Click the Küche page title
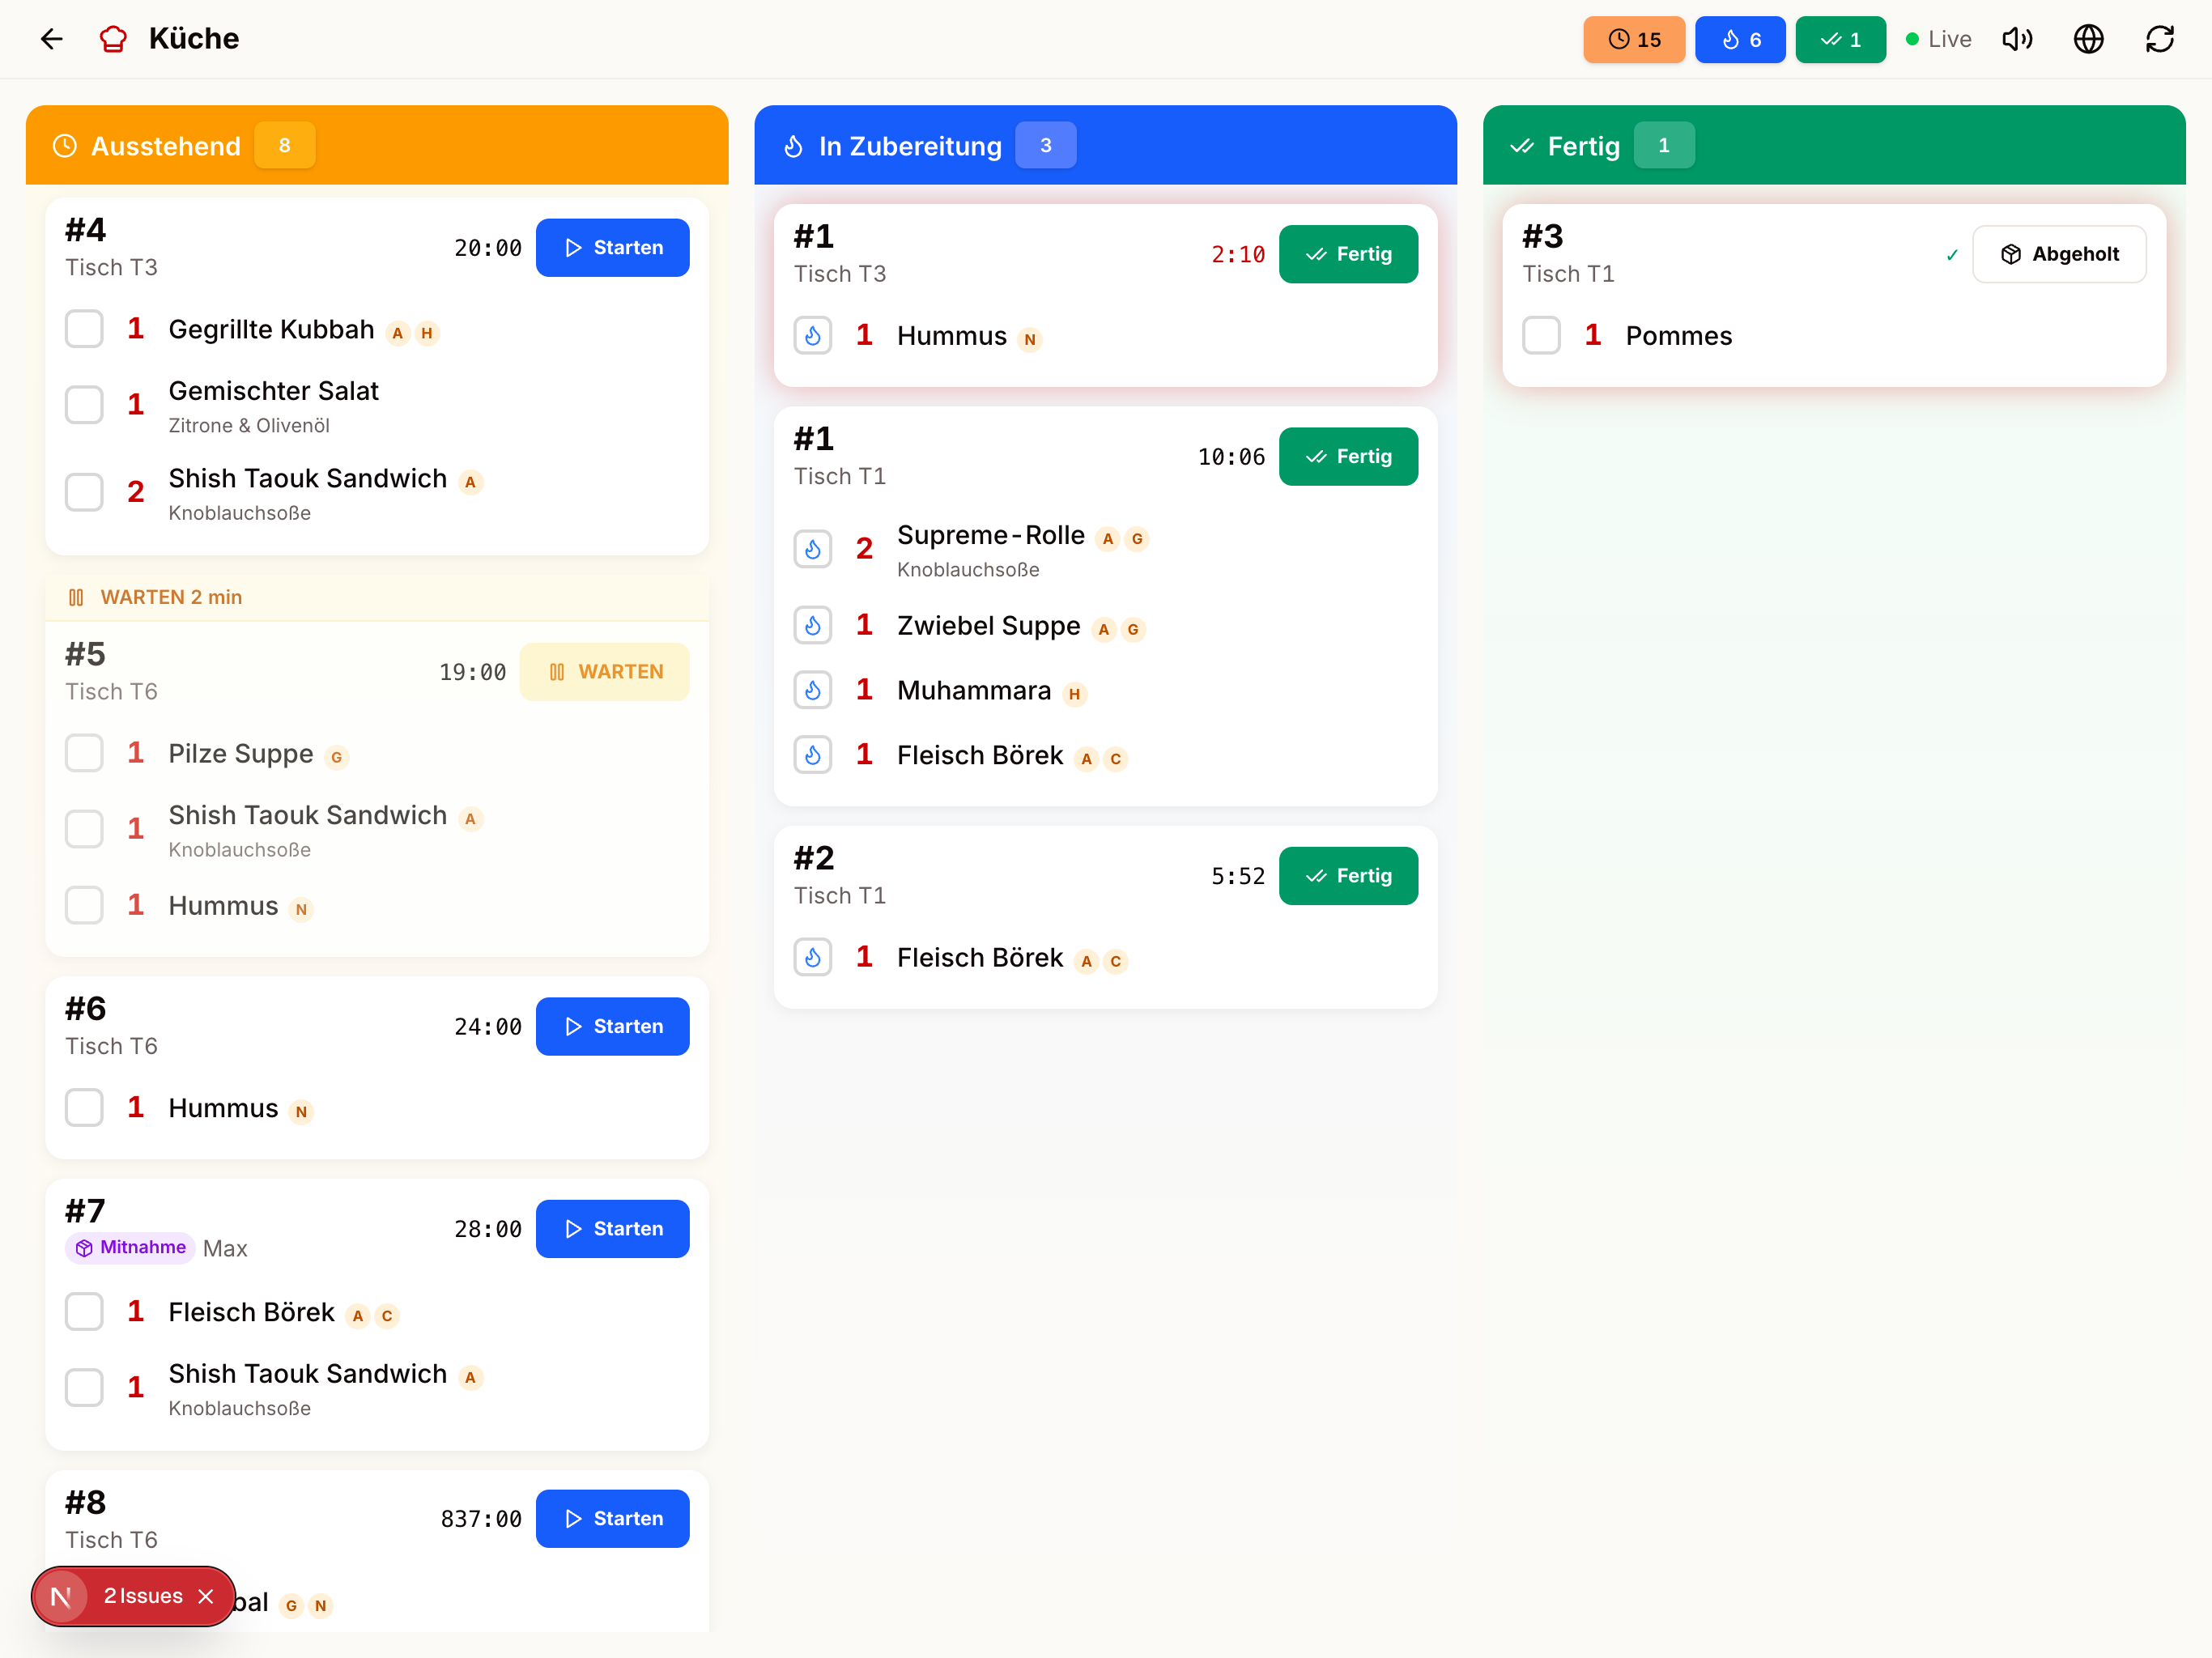This screenshot has width=2212, height=1658. [194, 39]
